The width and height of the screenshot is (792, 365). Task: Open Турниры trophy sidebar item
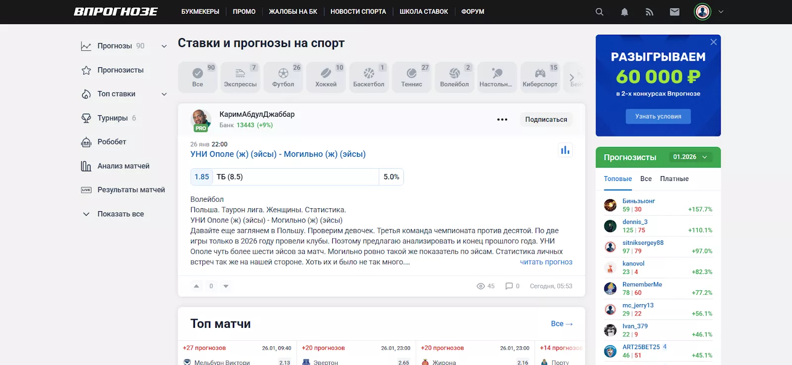pyautogui.click(x=108, y=118)
